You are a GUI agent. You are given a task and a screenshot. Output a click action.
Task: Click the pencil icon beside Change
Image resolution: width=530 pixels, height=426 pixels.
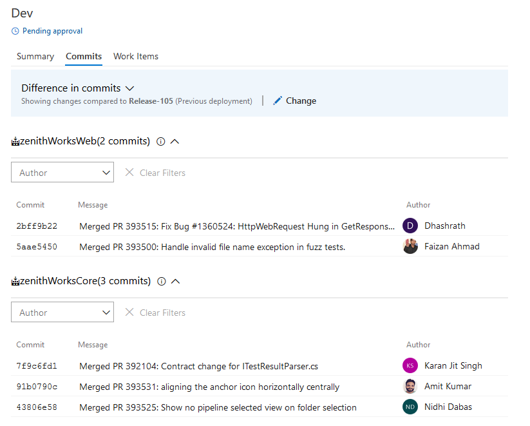tap(276, 101)
